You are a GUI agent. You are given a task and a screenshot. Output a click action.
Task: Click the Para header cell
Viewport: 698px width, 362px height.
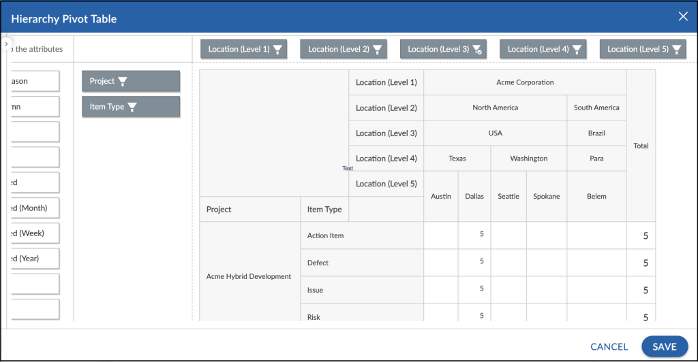[x=596, y=158]
